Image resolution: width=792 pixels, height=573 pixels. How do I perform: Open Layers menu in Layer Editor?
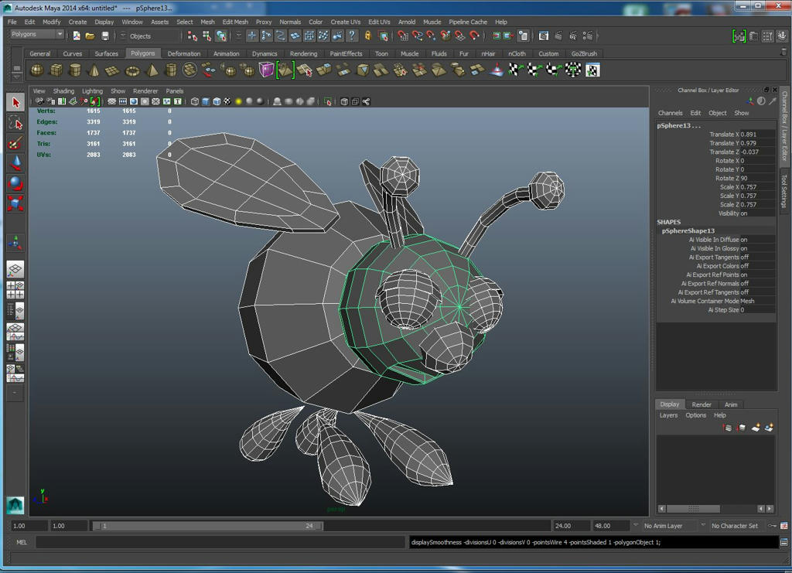(x=668, y=415)
